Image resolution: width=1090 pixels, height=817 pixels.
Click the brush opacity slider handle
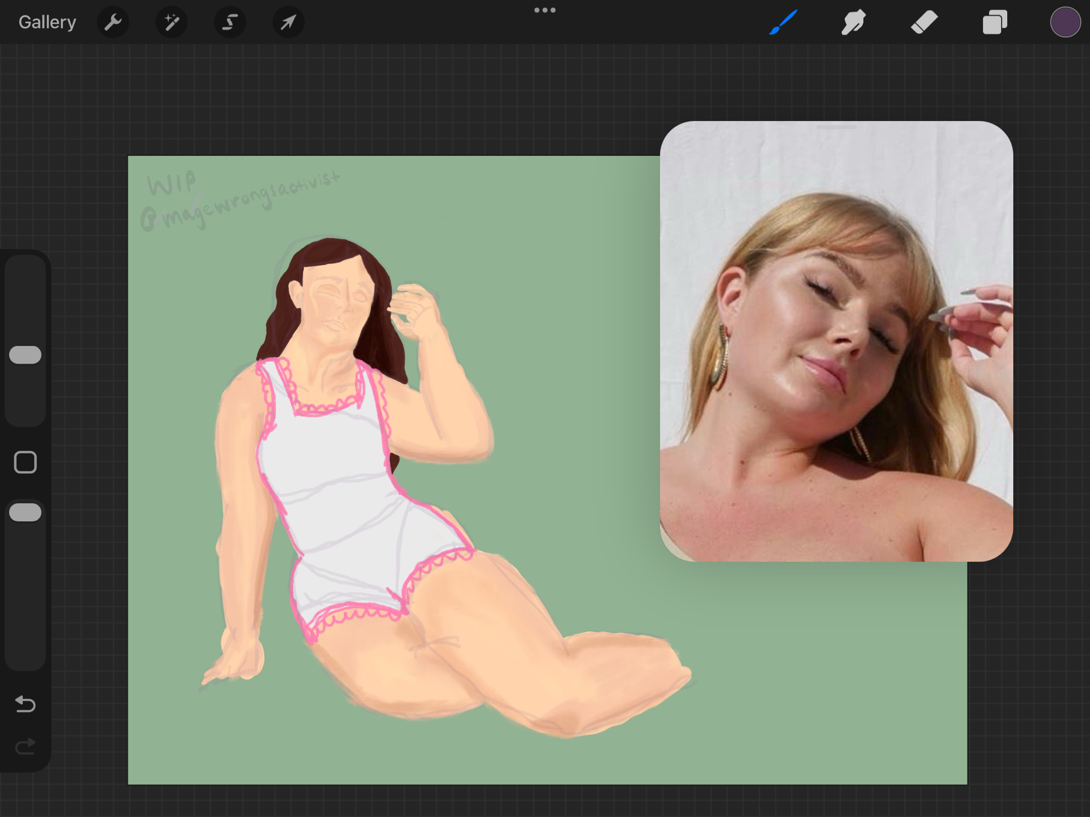pos(25,513)
